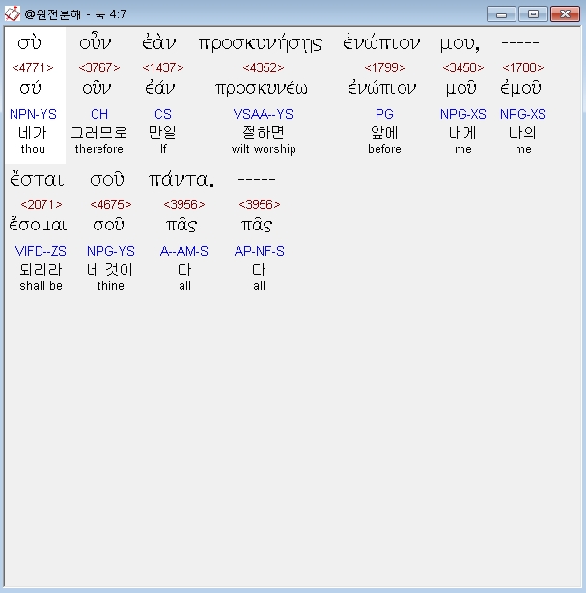Click the lemma ἔσομαι
The width and height of the screenshot is (586, 593).
click(38, 226)
